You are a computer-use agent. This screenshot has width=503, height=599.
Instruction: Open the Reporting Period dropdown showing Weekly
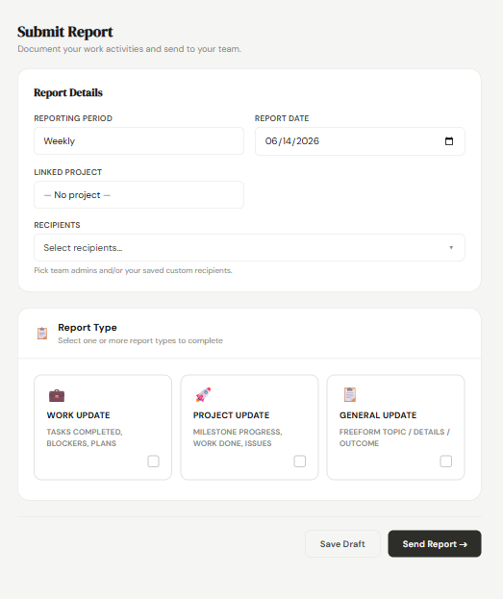[138, 141]
